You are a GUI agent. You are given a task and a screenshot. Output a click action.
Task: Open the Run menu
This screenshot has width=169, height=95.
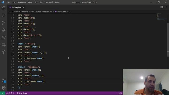(41, 2)
